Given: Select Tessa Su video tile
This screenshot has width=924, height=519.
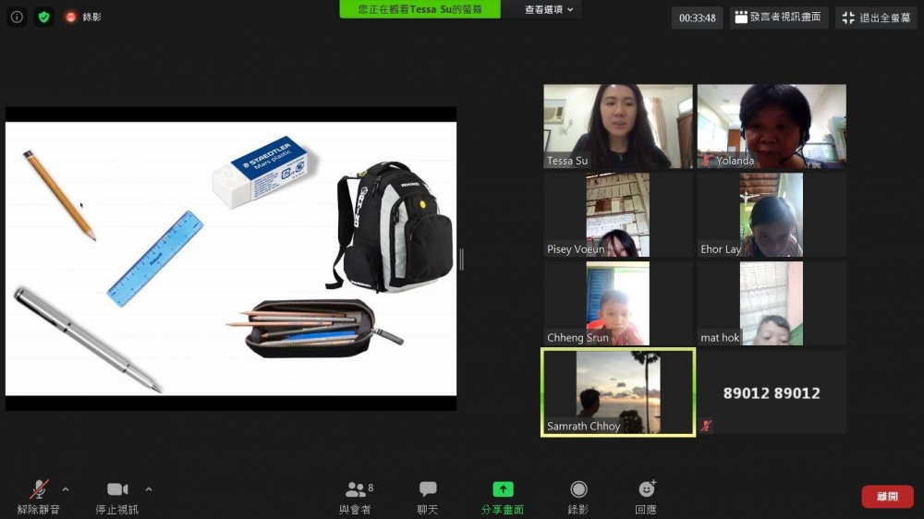Looking at the screenshot, I should pyautogui.click(x=618, y=127).
